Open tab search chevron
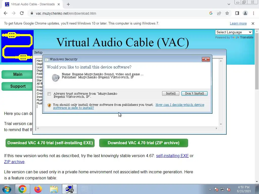The height and width of the screenshot is (194, 259). tap(229, 4)
